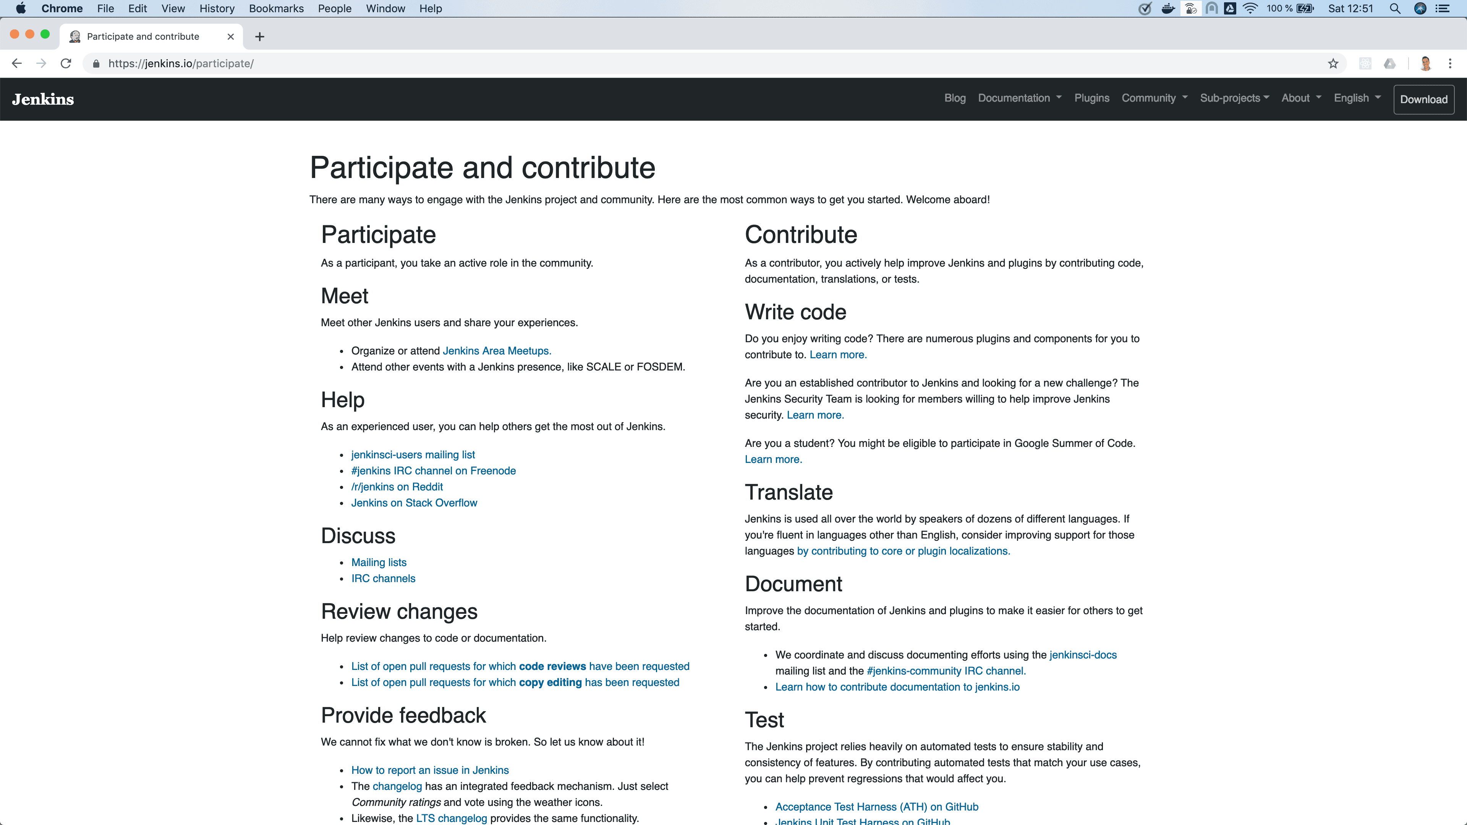Image resolution: width=1467 pixels, height=825 pixels.
Task: Open Spotlight search from the menu bar
Action: click(x=1395, y=8)
